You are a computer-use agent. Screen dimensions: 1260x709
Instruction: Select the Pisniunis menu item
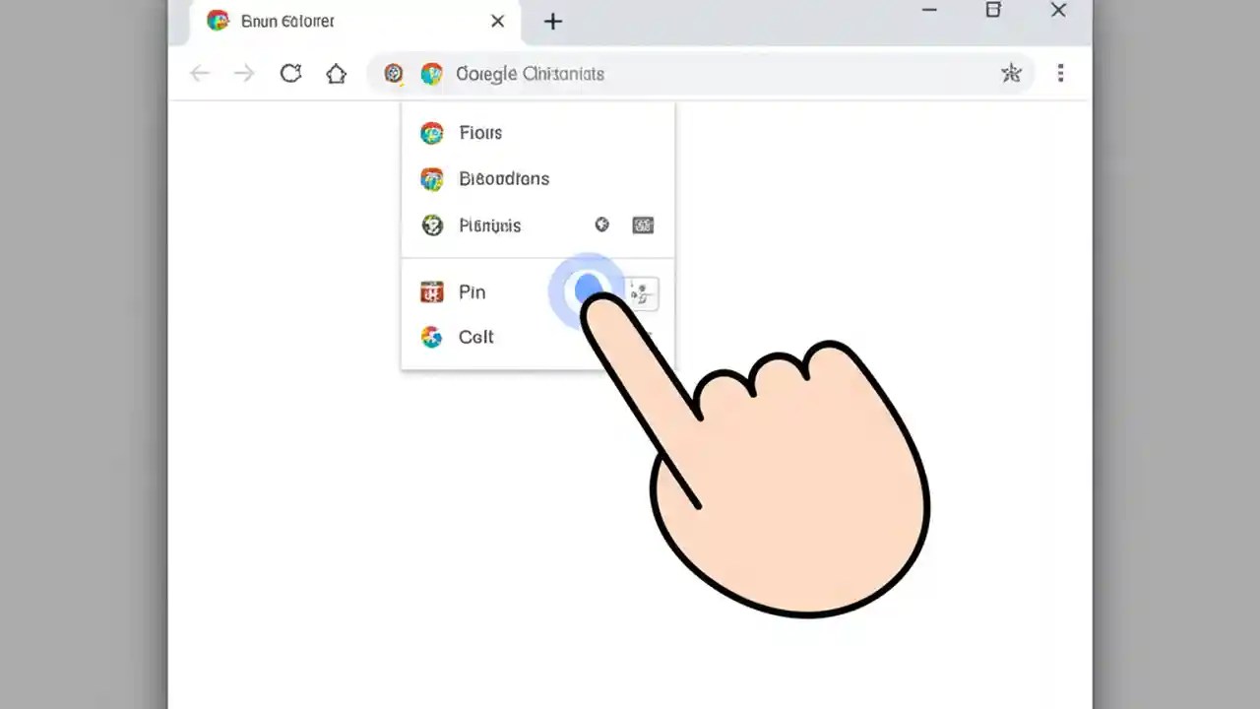coord(488,225)
